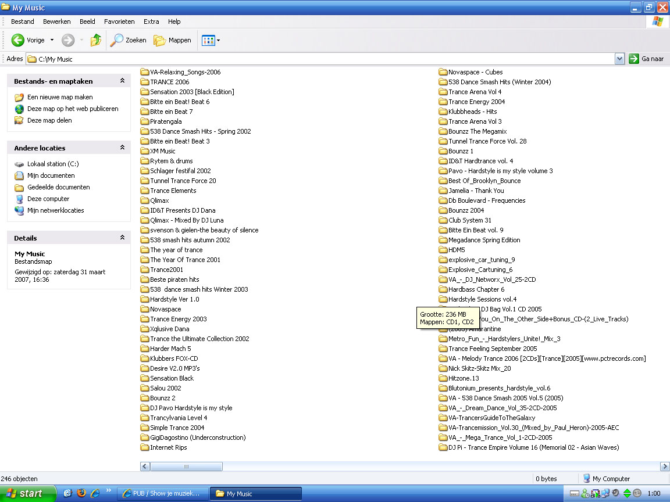Open the Favorieten menu
The height and width of the screenshot is (502, 670).
click(x=119, y=21)
